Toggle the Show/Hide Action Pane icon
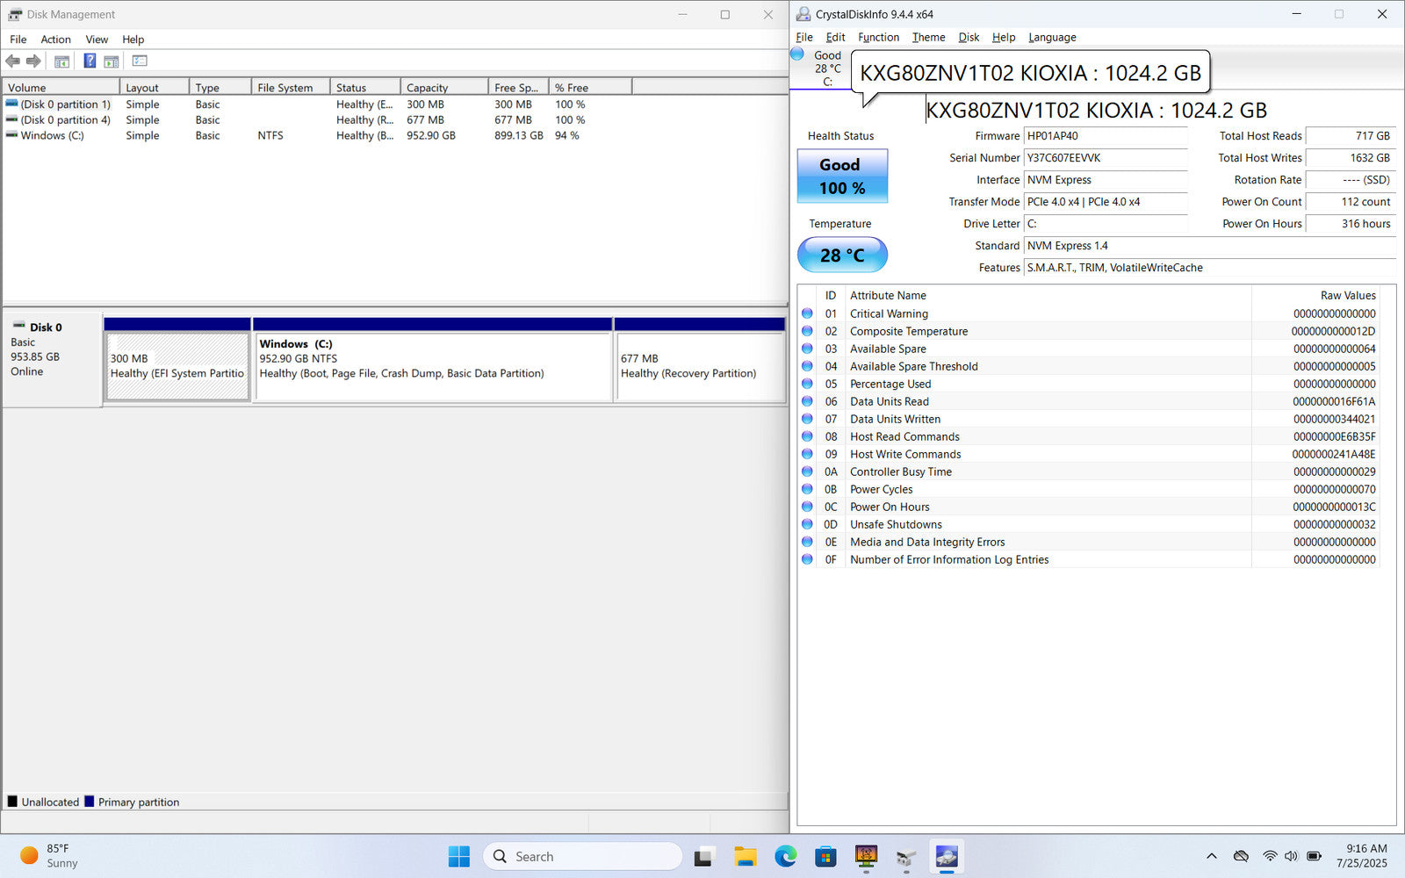 [x=112, y=61]
